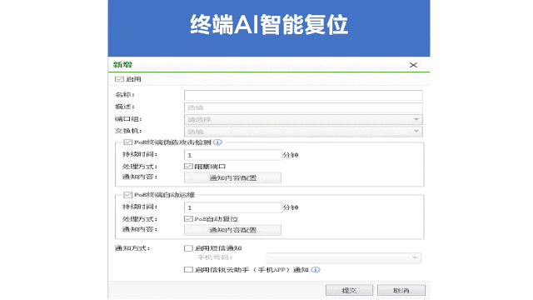533x300 pixels.
Task: Toggle the 阻塞端口 checkbox
Action: [x=188, y=167]
